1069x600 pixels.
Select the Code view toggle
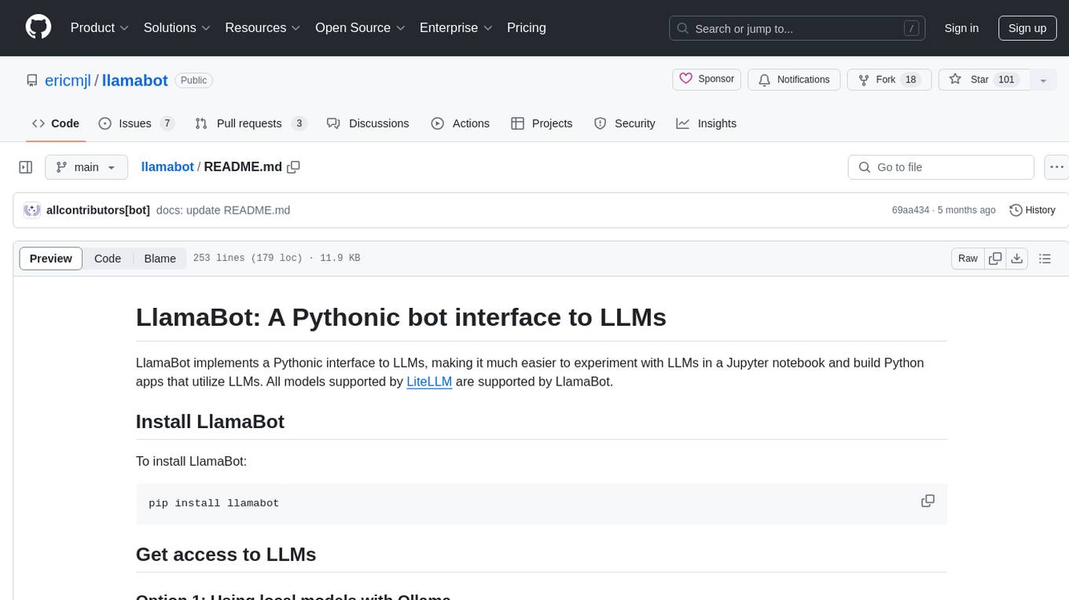(x=108, y=258)
